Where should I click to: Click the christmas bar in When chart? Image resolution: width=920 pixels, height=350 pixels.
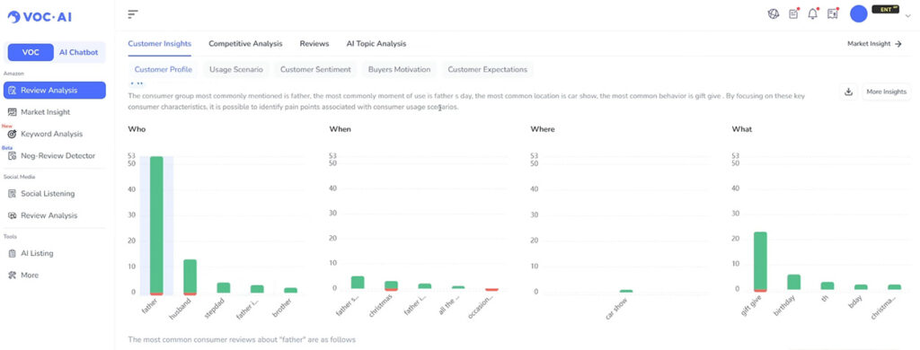(x=392, y=286)
